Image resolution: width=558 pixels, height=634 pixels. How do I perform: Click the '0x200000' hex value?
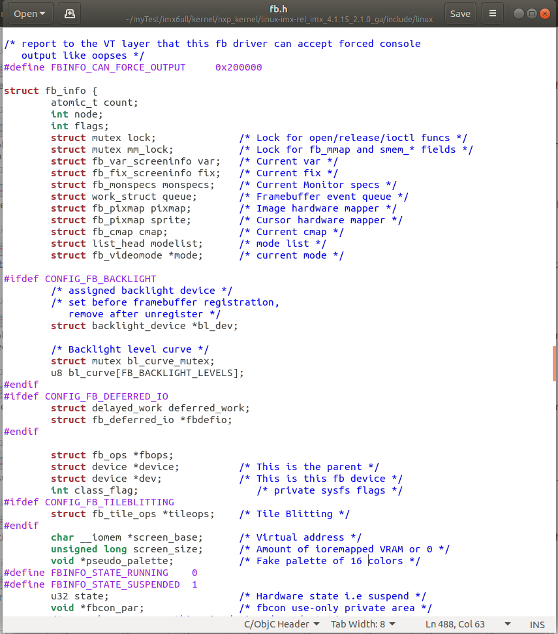coord(238,67)
